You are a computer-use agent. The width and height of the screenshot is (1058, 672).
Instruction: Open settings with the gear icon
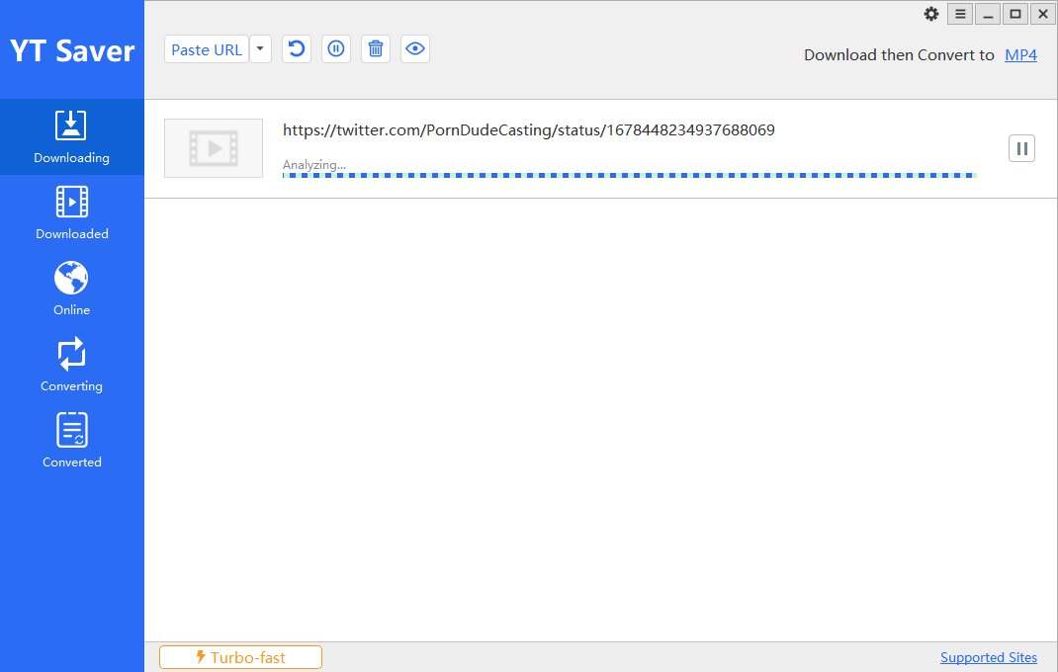point(931,14)
